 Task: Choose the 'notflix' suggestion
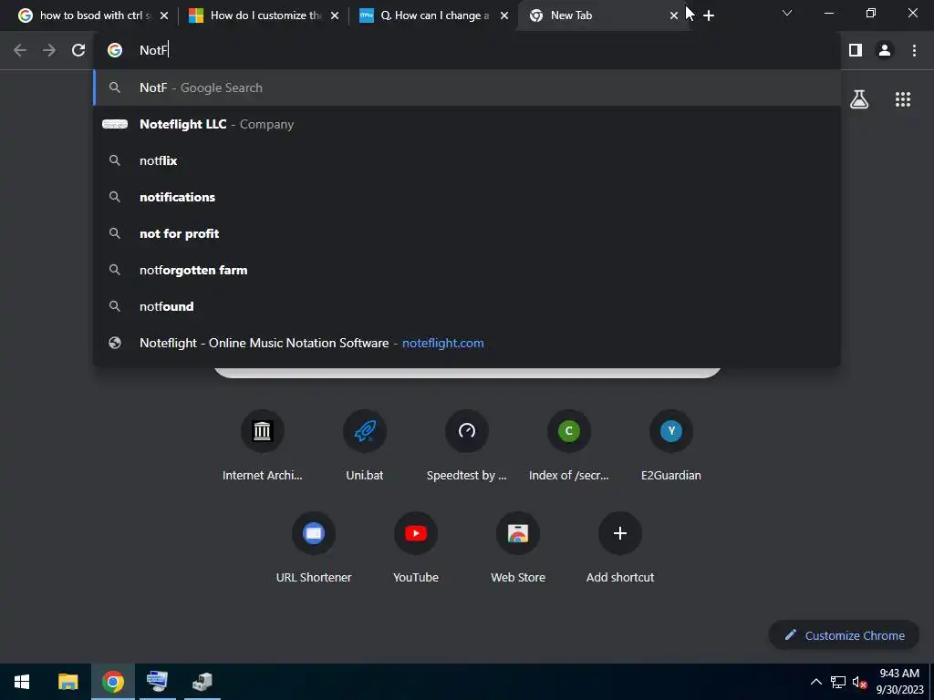(467, 160)
